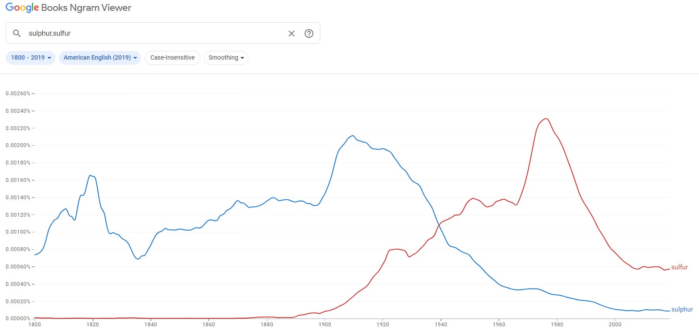The height and width of the screenshot is (332, 699).
Task: Toggle the Case-Insensitive option
Action: [173, 58]
